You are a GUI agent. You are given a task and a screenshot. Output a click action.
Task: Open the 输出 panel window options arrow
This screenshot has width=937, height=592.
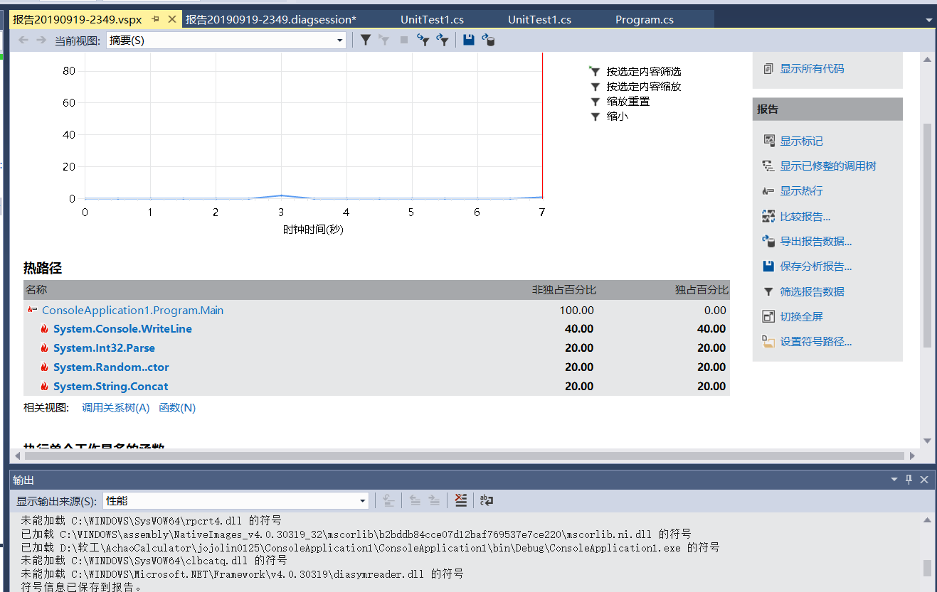coord(894,480)
